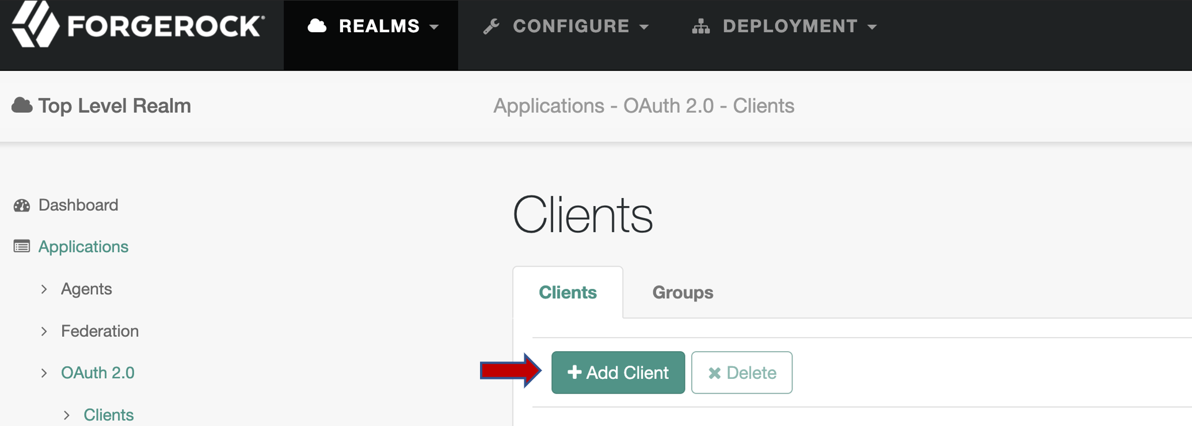The image size is (1192, 426).
Task: Click the wrench icon beside Configure
Action: [491, 26]
